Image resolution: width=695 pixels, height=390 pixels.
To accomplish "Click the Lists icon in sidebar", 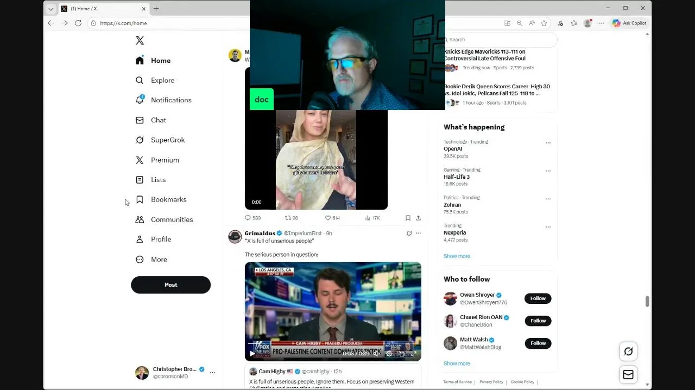I will [x=140, y=180].
